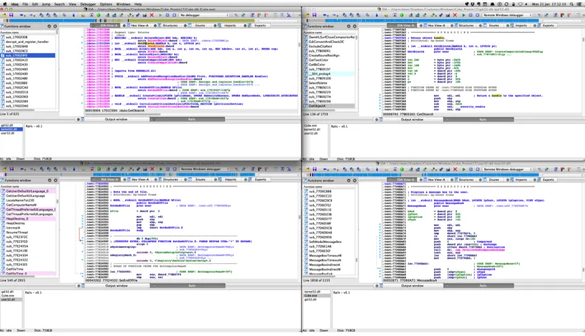
Task: Click red X icon in Cube.exe toolbar
Action: (x=152, y=15)
